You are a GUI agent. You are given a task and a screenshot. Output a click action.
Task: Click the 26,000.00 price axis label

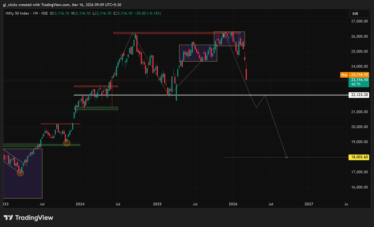tap(360, 36)
